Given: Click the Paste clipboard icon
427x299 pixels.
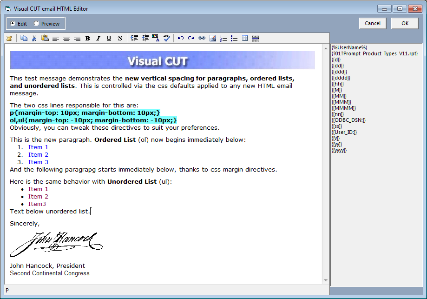Looking at the screenshot, I should (x=45, y=38).
